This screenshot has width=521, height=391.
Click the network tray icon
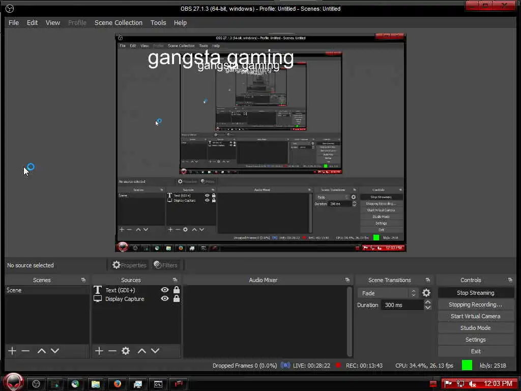point(460,384)
